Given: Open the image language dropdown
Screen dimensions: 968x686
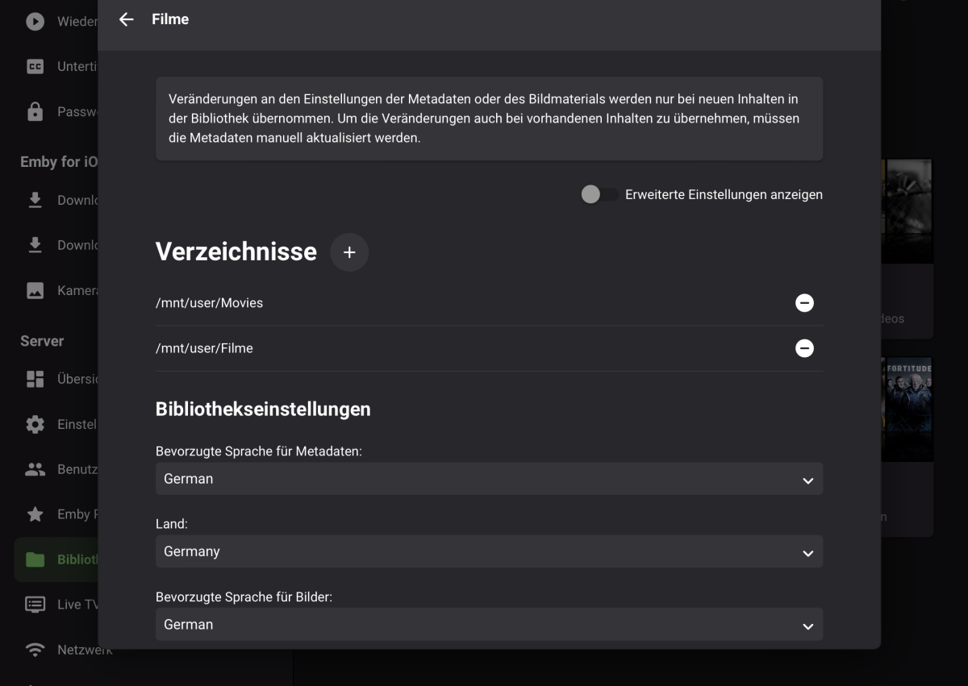Looking at the screenshot, I should click(x=489, y=624).
